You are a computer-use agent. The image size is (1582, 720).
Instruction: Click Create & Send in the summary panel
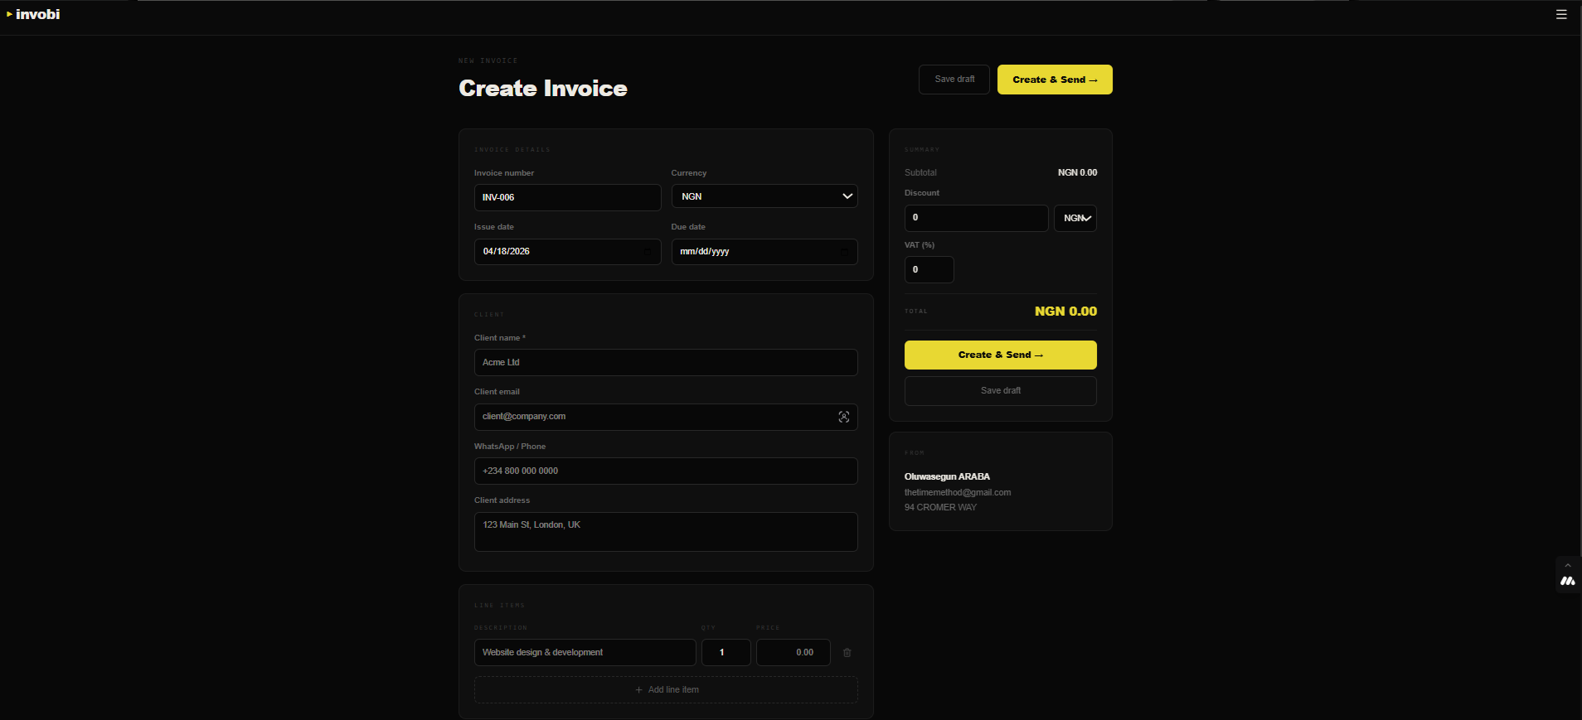point(1001,355)
